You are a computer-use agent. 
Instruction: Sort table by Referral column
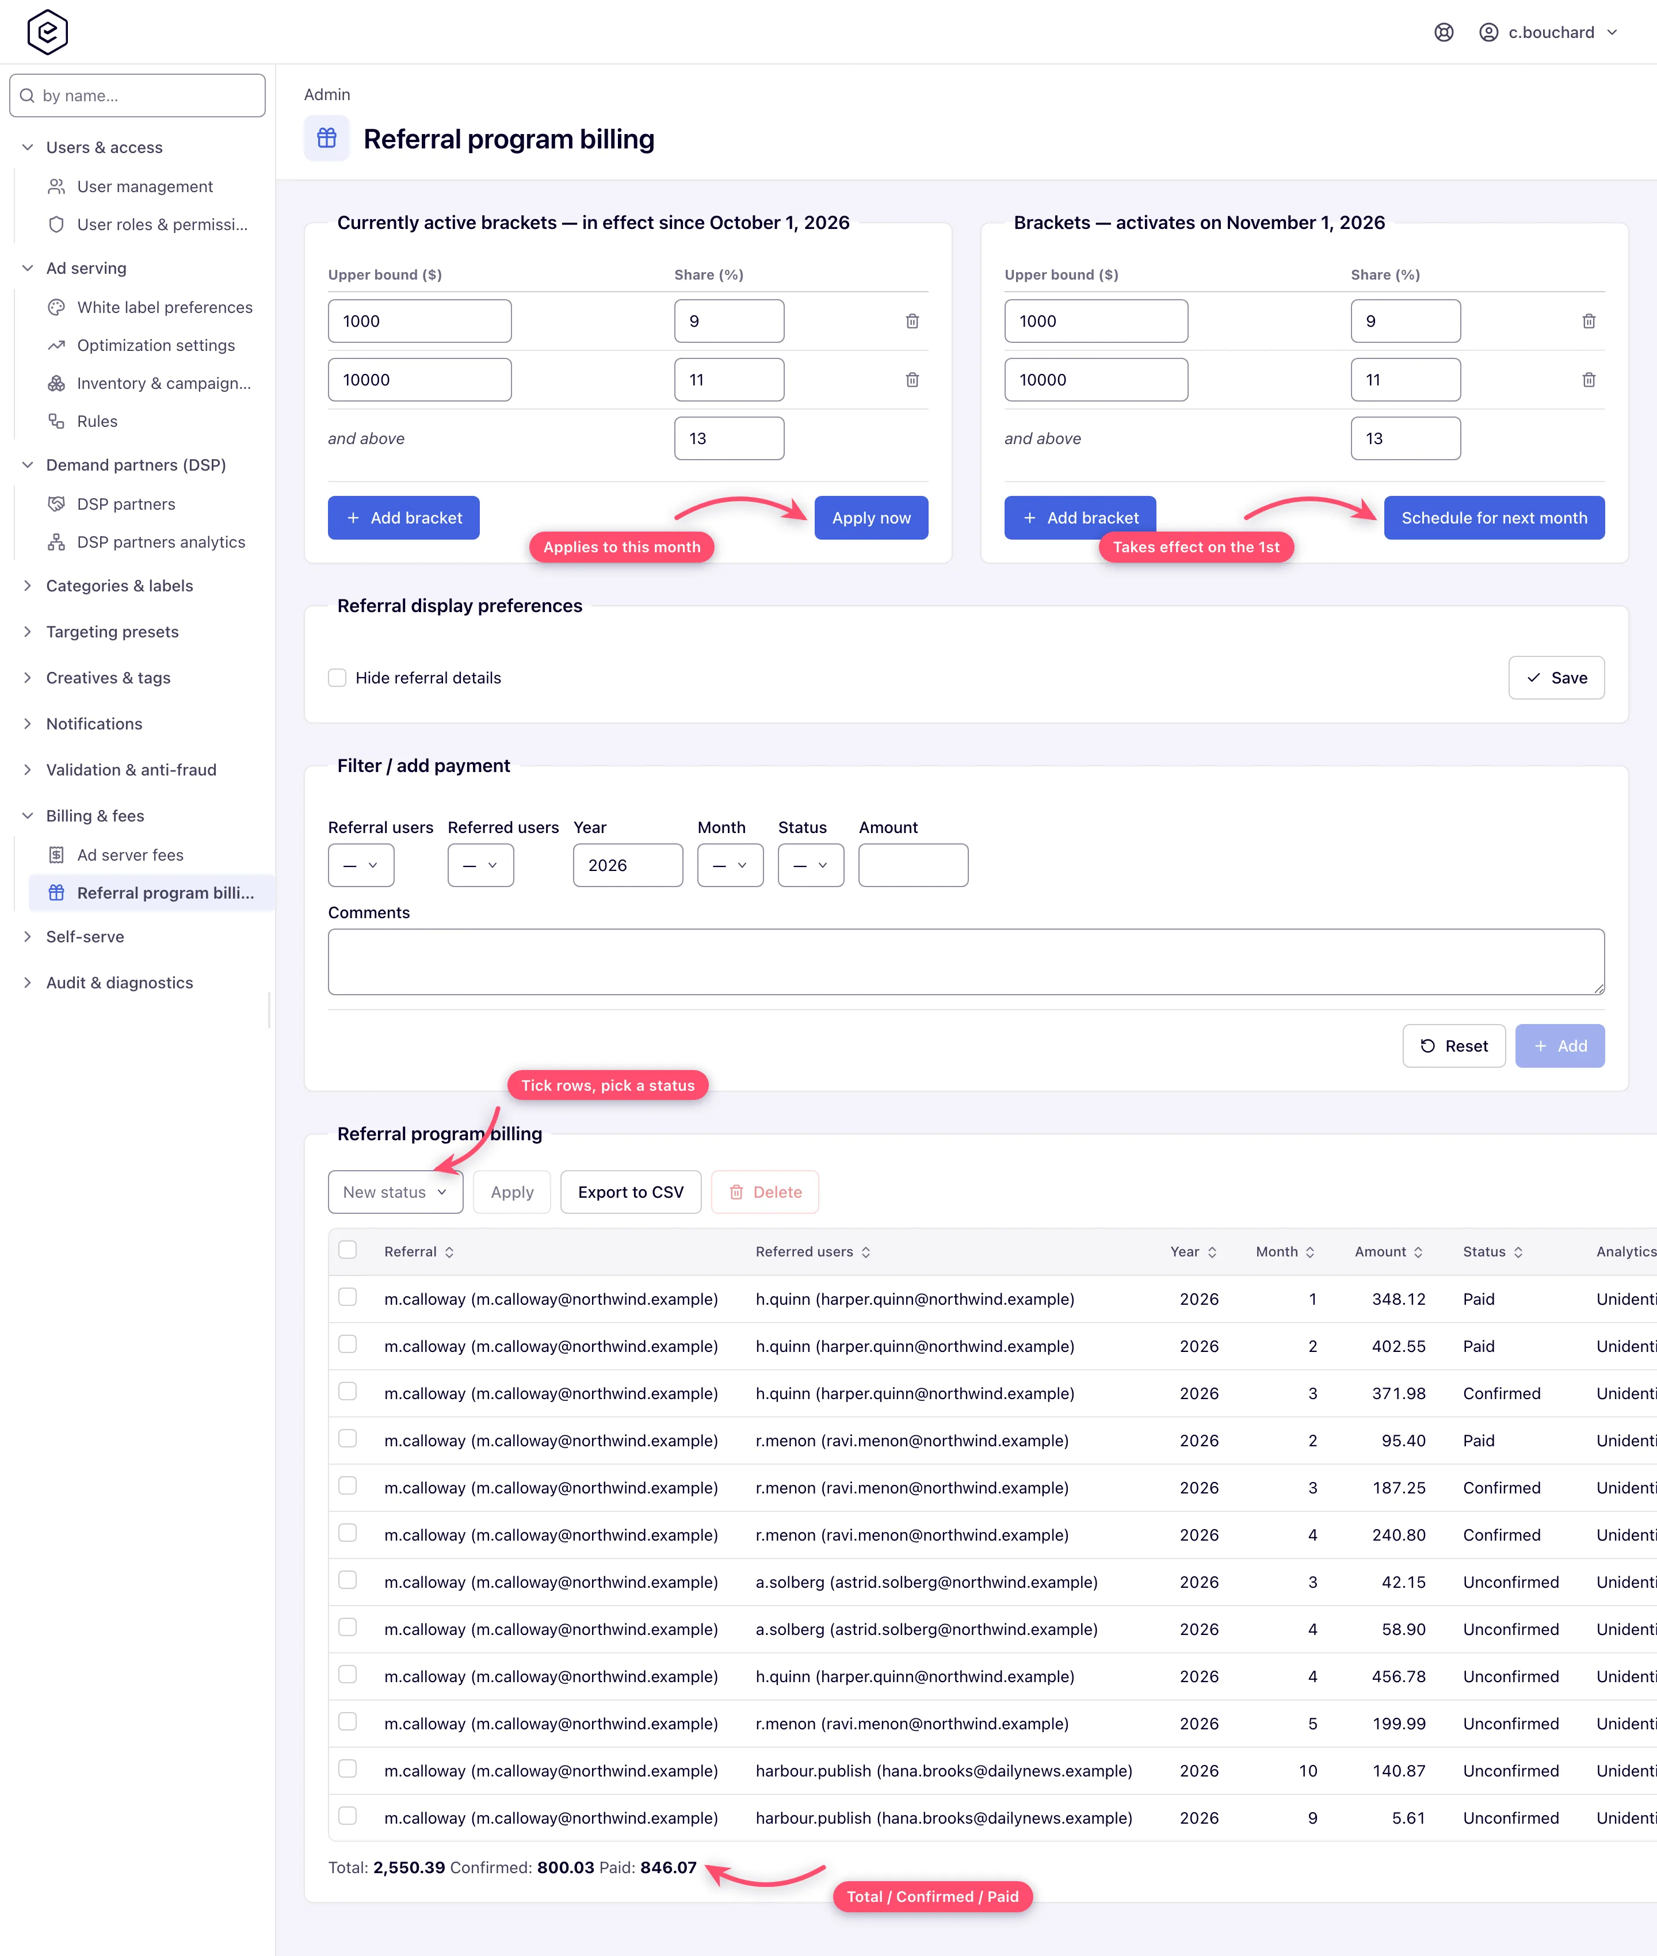point(419,1252)
